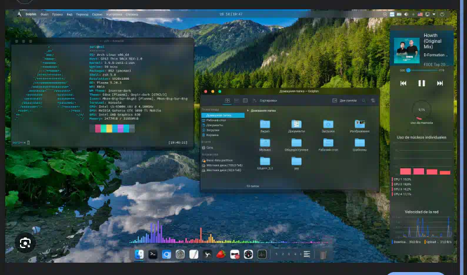467x275 pixels.
Task: Open the Finder-style file manager dock icon
Action: (139, 254)
